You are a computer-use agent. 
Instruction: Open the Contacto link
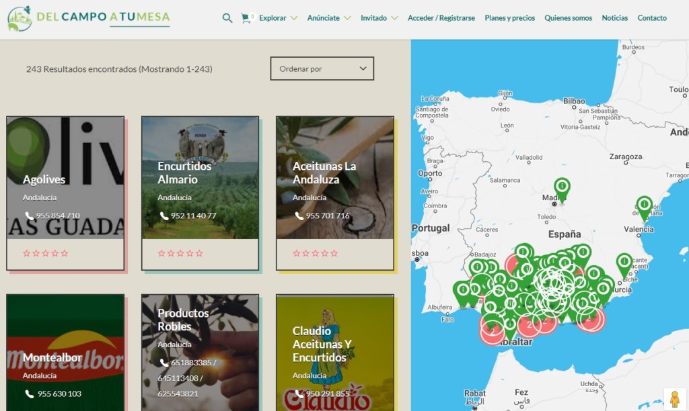(652, 18)
